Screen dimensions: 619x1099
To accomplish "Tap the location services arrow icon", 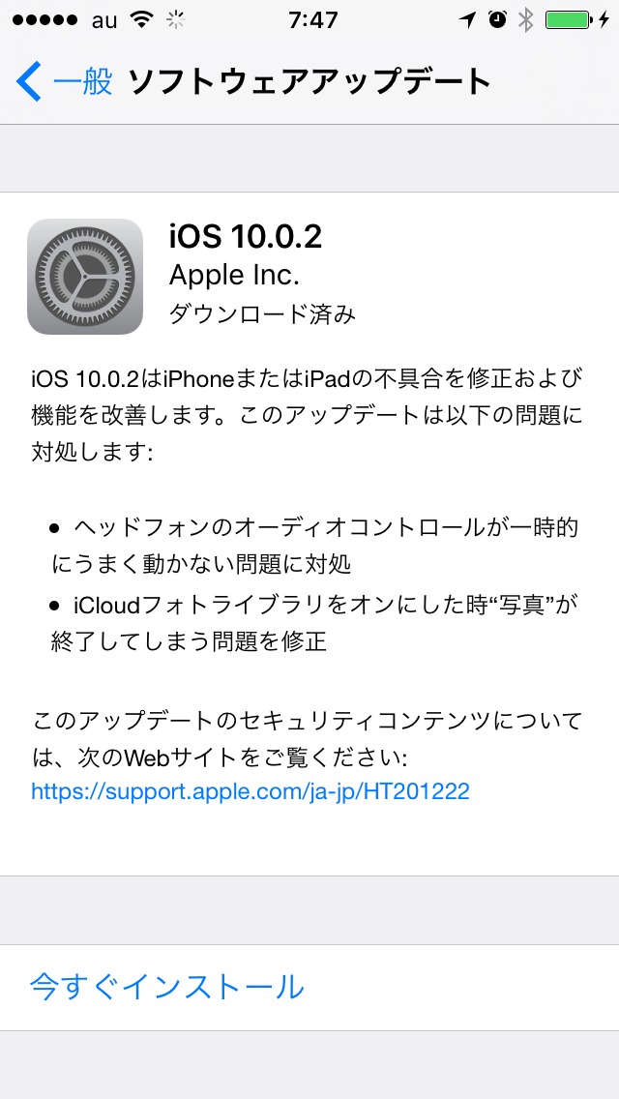I will point(467,20).
